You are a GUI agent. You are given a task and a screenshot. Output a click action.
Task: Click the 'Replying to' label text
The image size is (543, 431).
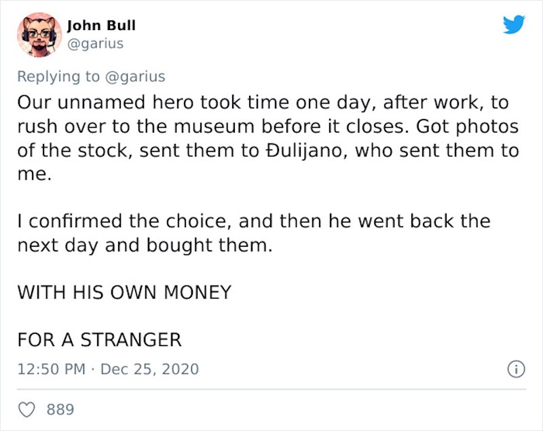[x=58, y=77]
